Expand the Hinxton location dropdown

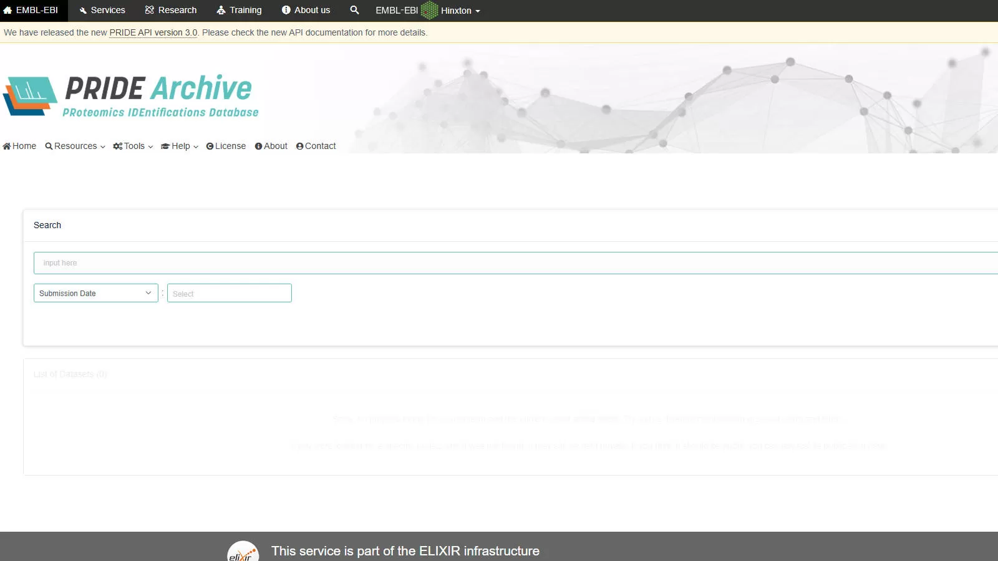460,11
